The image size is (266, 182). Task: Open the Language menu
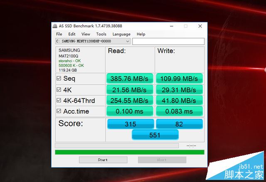(x=121, y=34)
